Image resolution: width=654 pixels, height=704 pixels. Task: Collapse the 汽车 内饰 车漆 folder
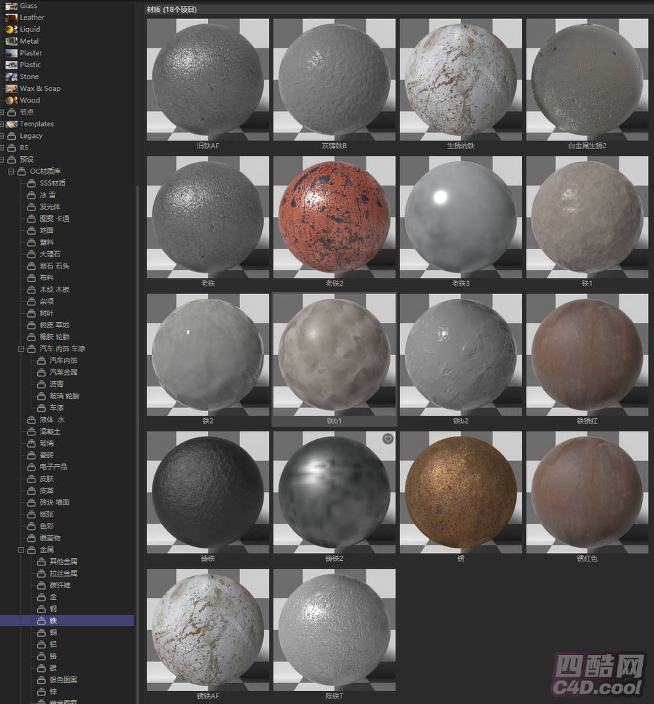click(x=22, y=348)
